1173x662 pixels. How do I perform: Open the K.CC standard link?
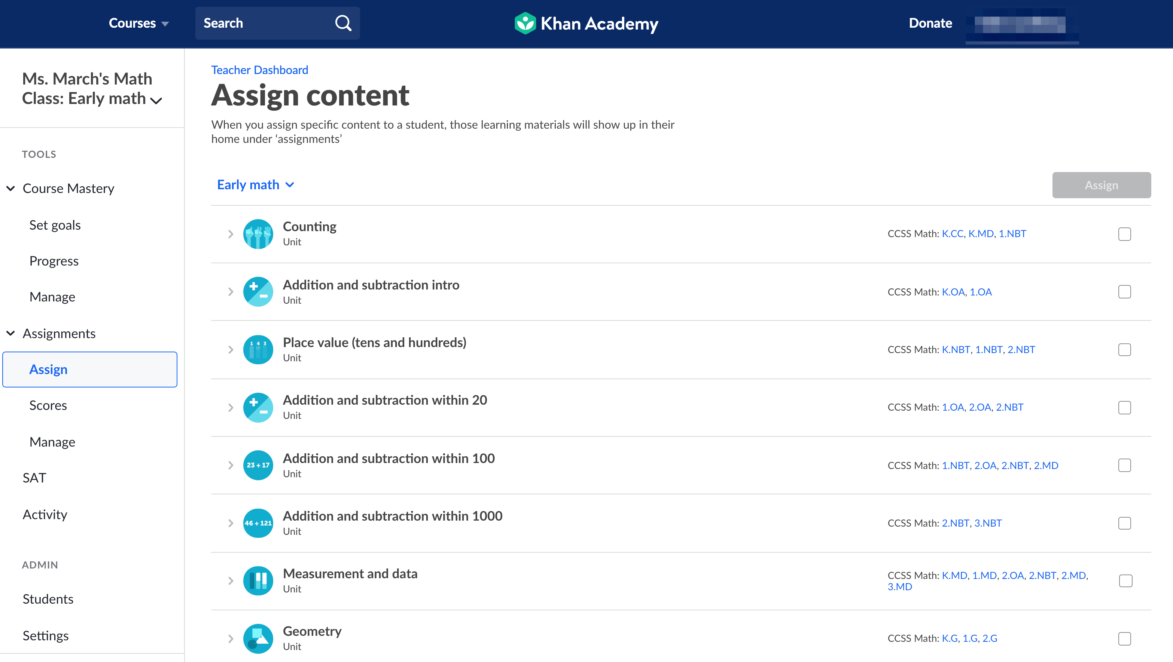tap(953, 233)
